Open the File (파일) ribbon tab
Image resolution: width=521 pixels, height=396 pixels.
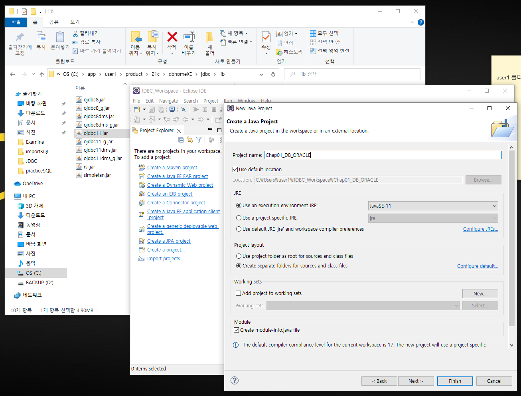[16, 22]
